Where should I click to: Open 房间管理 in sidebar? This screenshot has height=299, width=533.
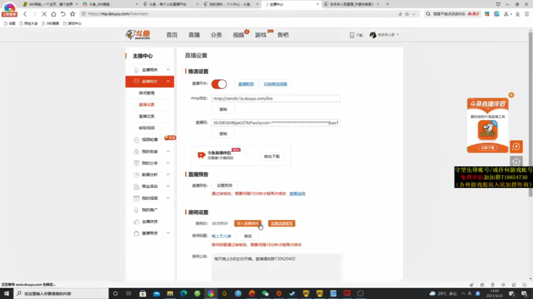click(x=147, y=93)
